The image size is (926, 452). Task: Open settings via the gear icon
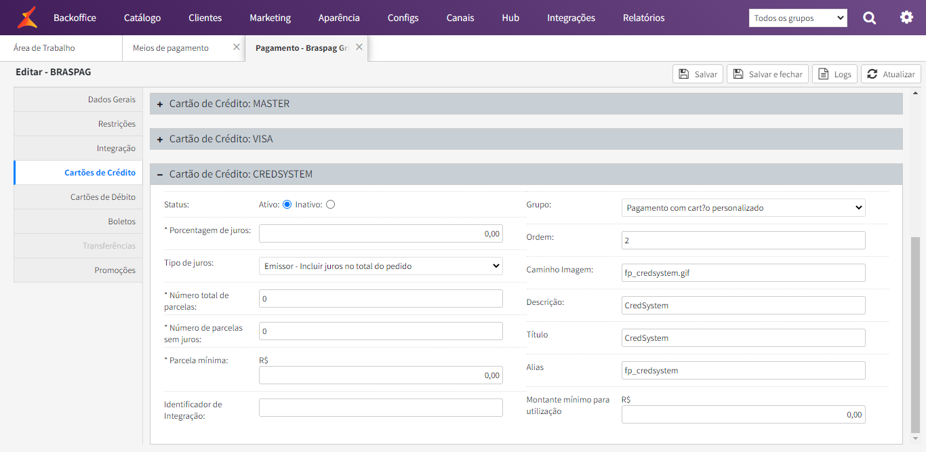point(906,18)
